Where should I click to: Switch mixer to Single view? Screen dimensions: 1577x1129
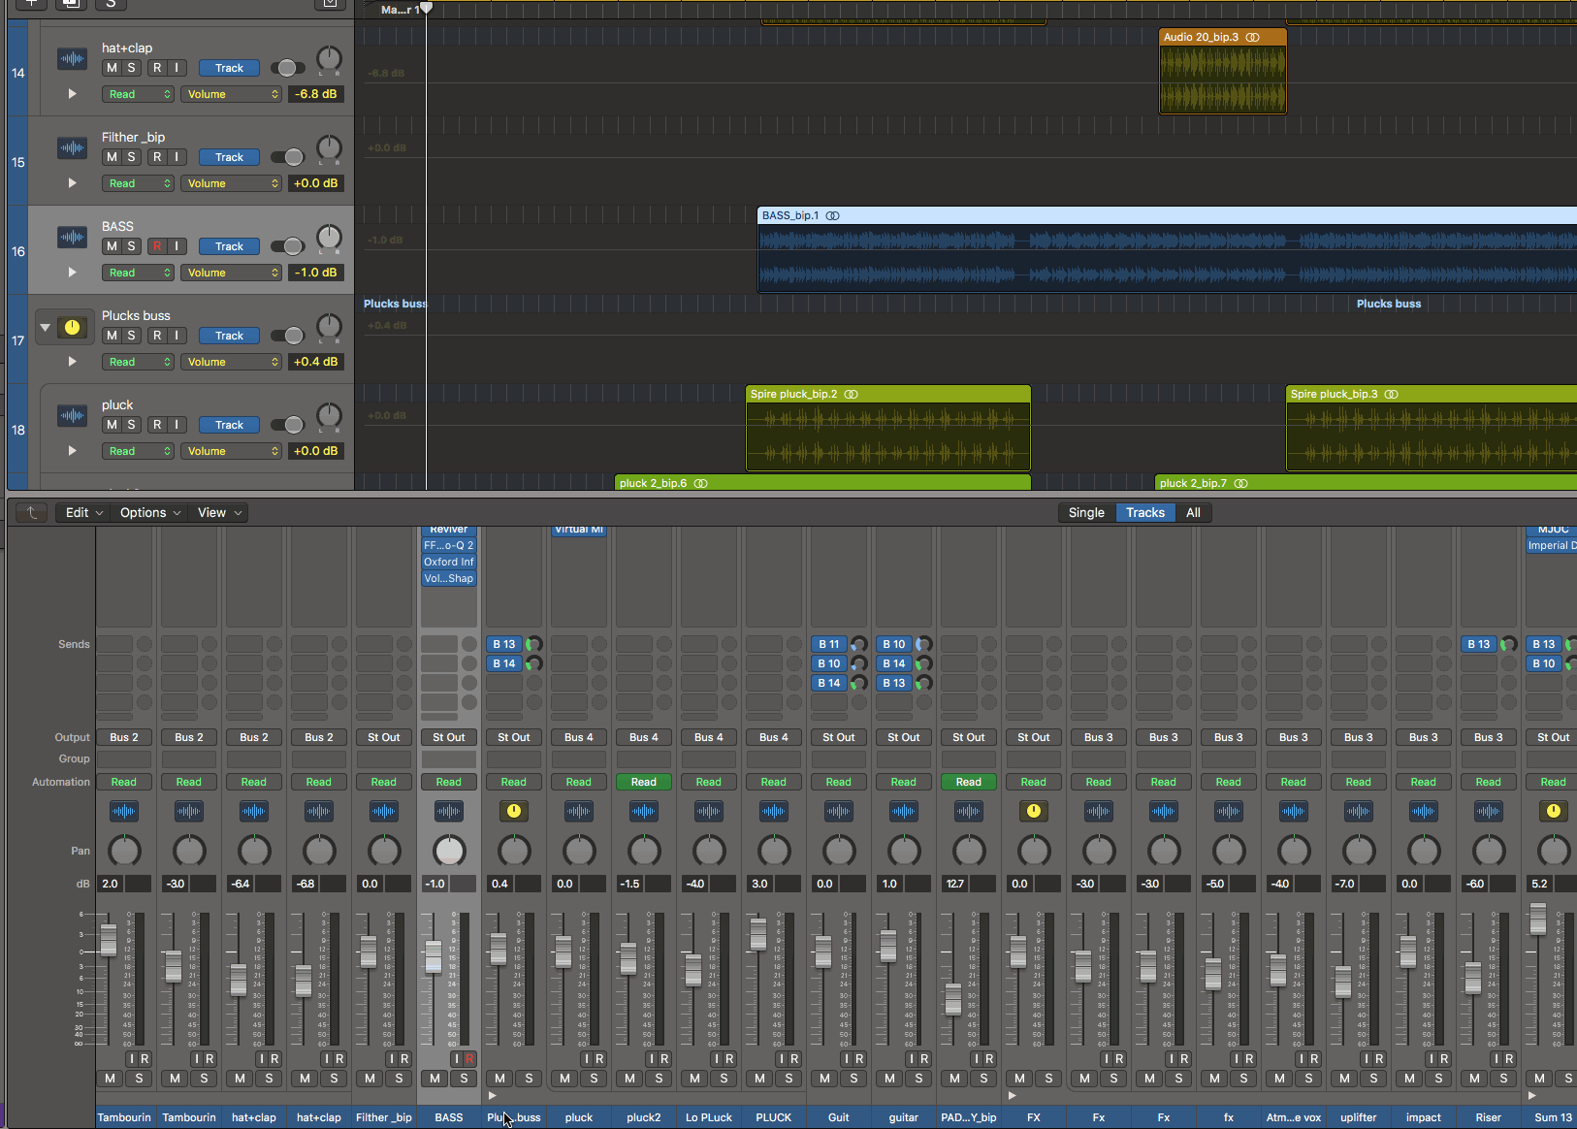pyautogui.click(x=1085, y=513)
